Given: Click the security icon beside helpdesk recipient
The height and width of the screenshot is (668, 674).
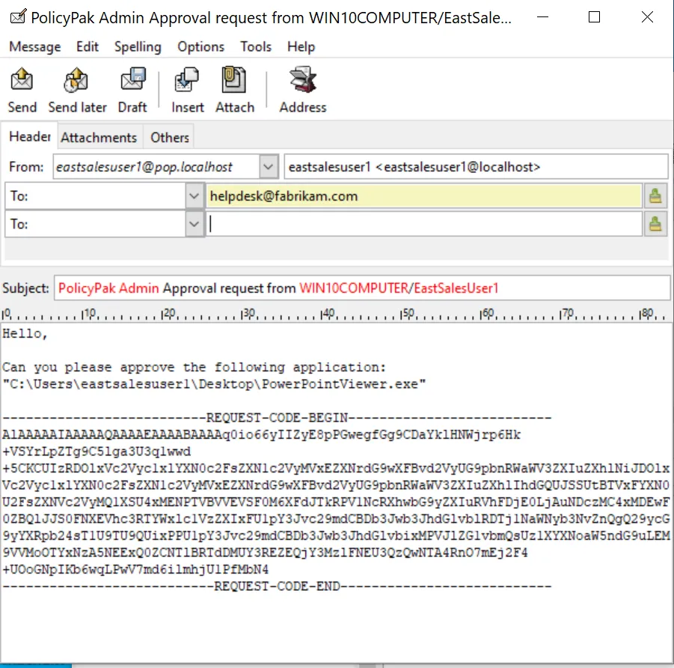Looking at the screenshot, I should (x=656, y=195).
